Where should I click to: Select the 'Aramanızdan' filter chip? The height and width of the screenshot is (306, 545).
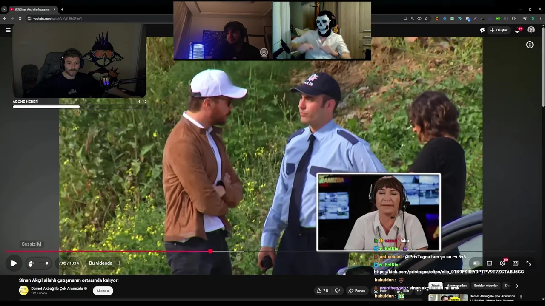457,286
